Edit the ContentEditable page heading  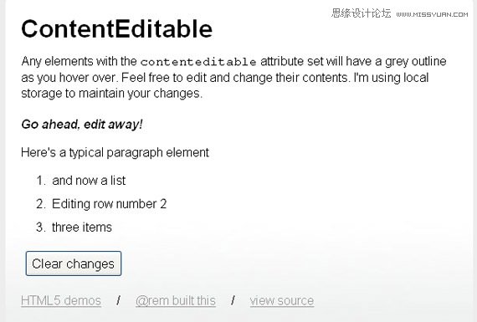(x=117, y=29)
